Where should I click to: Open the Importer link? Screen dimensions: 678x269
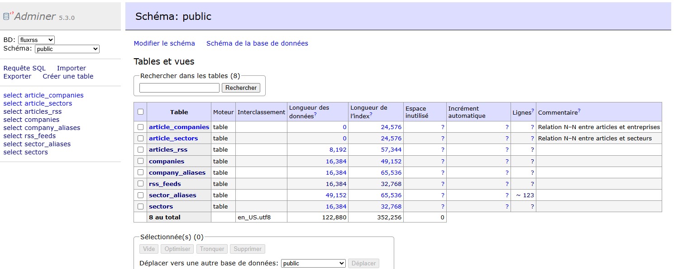[x=72, y=68]
